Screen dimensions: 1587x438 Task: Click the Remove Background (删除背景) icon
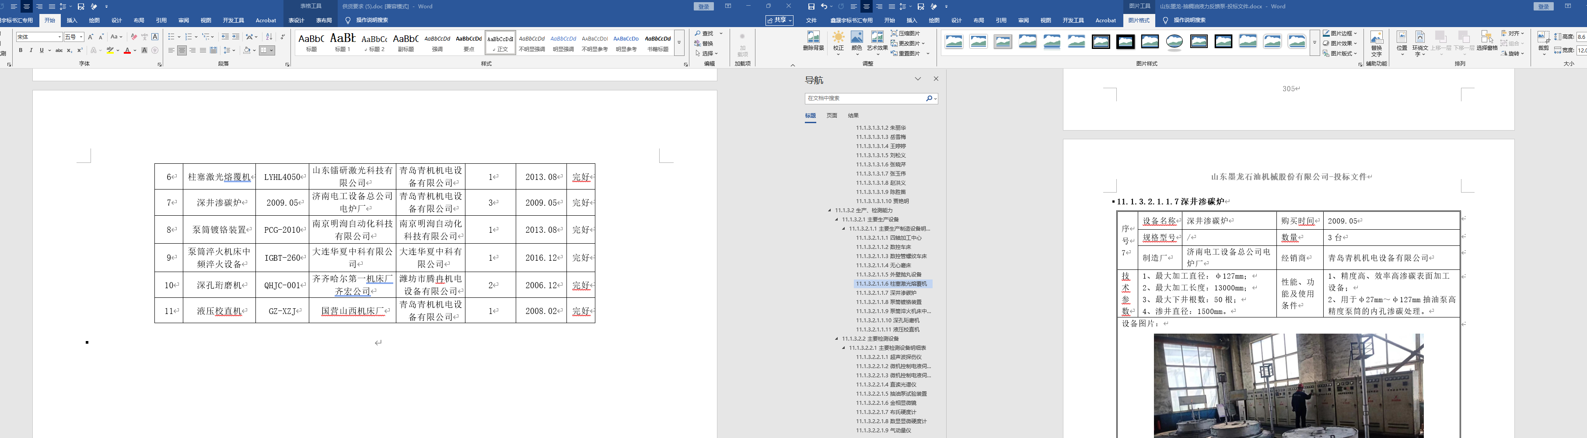point(813,41)
